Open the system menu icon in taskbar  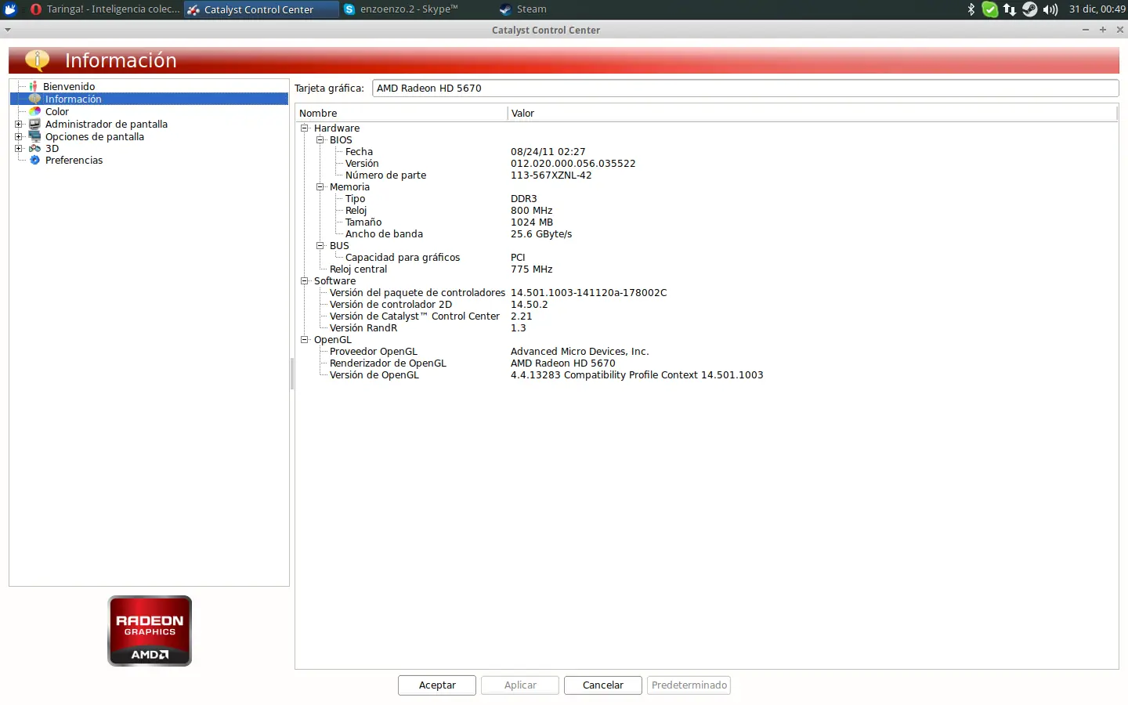[10, 9]
